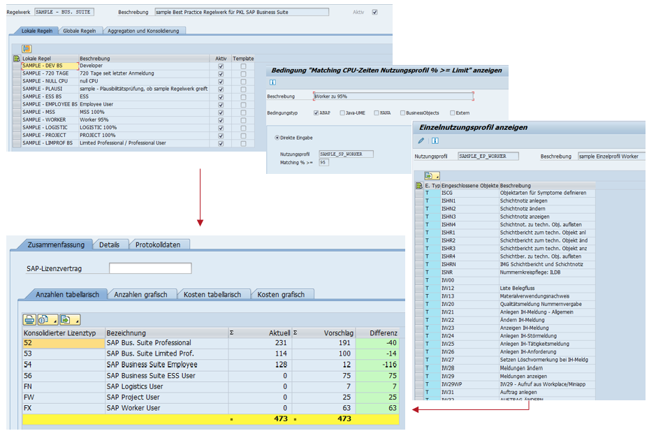The image size is (656, 438).
Task: Click the print icon above license table
Action: 29,320
